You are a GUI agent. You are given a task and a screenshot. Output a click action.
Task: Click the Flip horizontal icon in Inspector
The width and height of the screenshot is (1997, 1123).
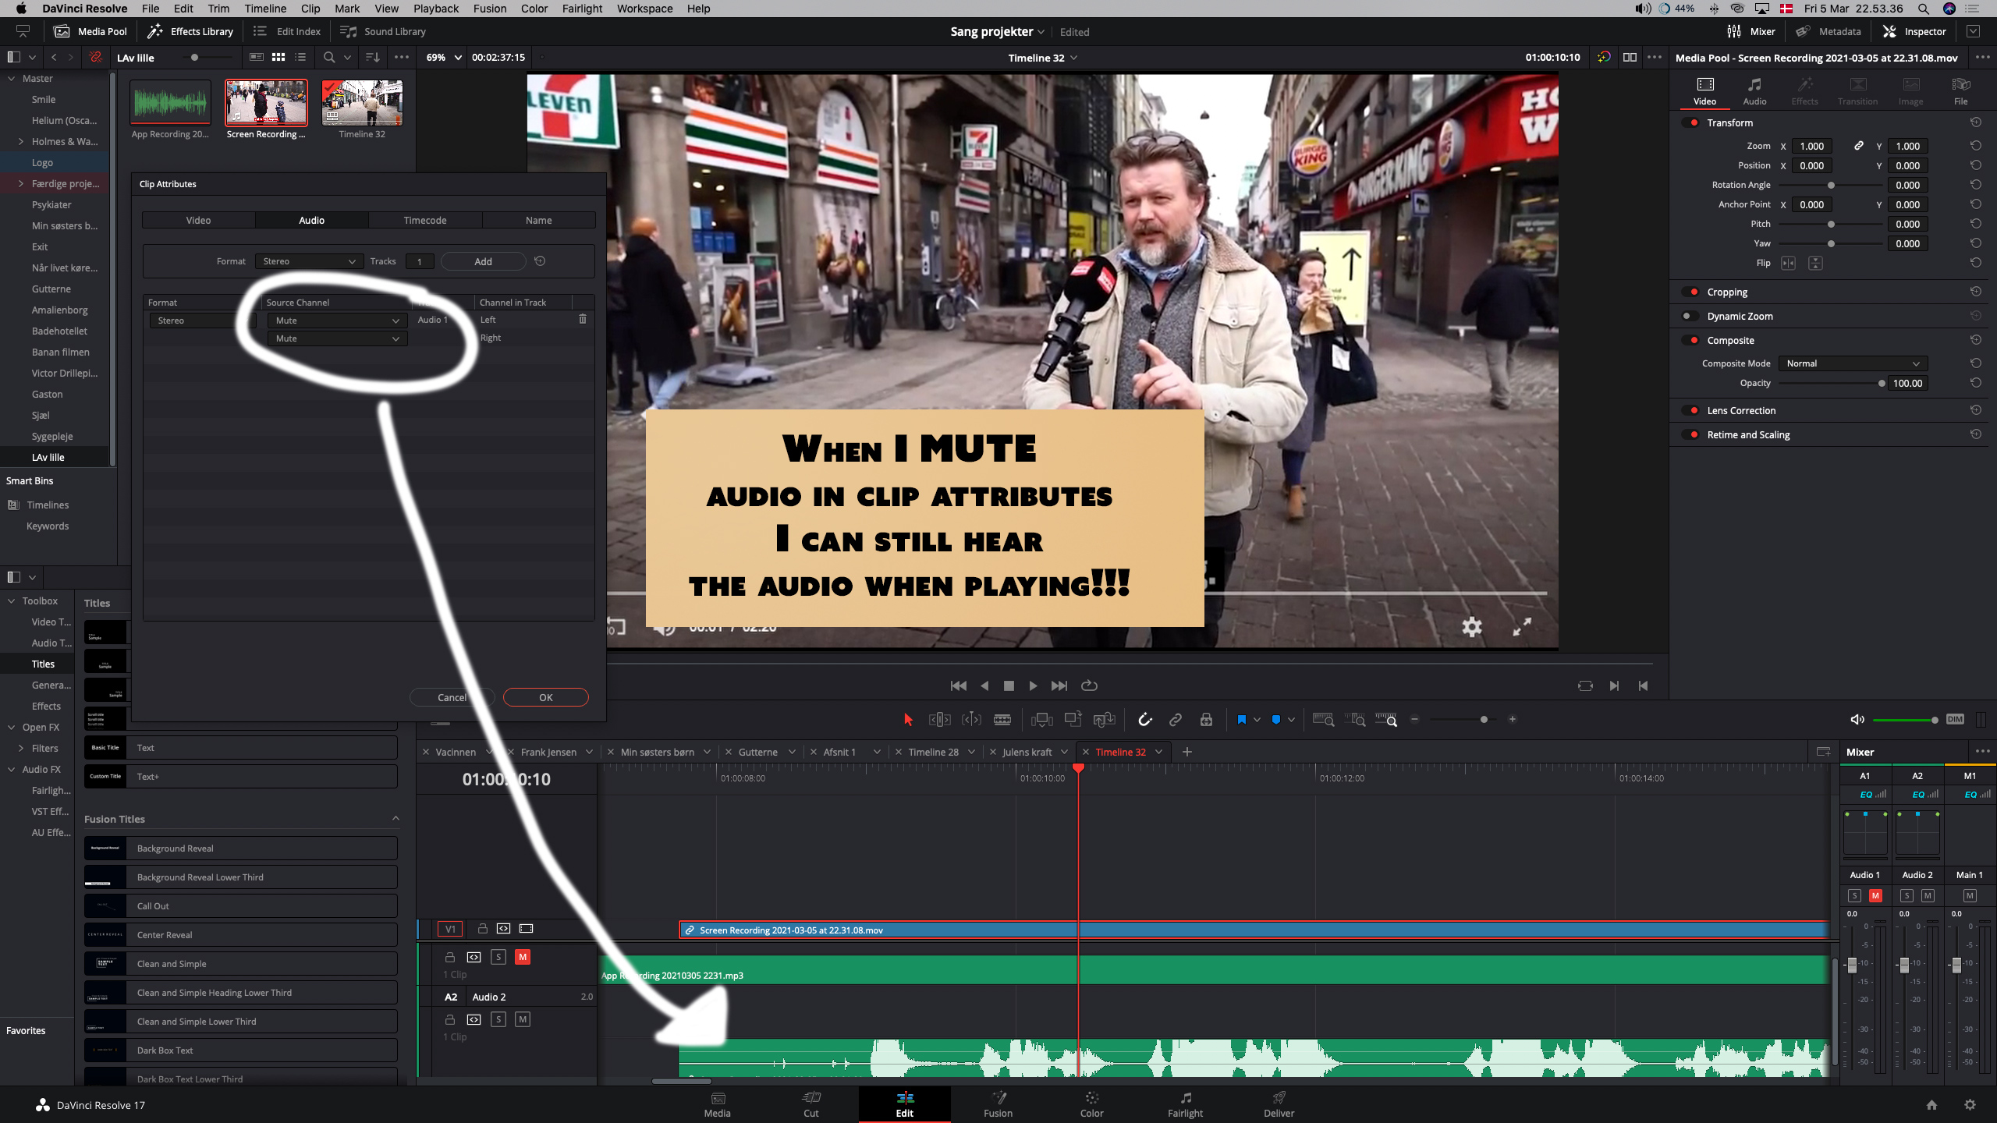click(x=1789, y=264)
